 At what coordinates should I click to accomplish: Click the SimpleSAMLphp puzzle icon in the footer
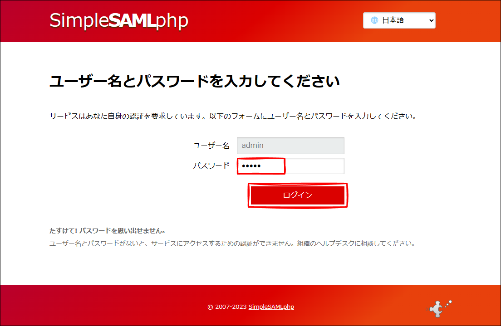437,308
